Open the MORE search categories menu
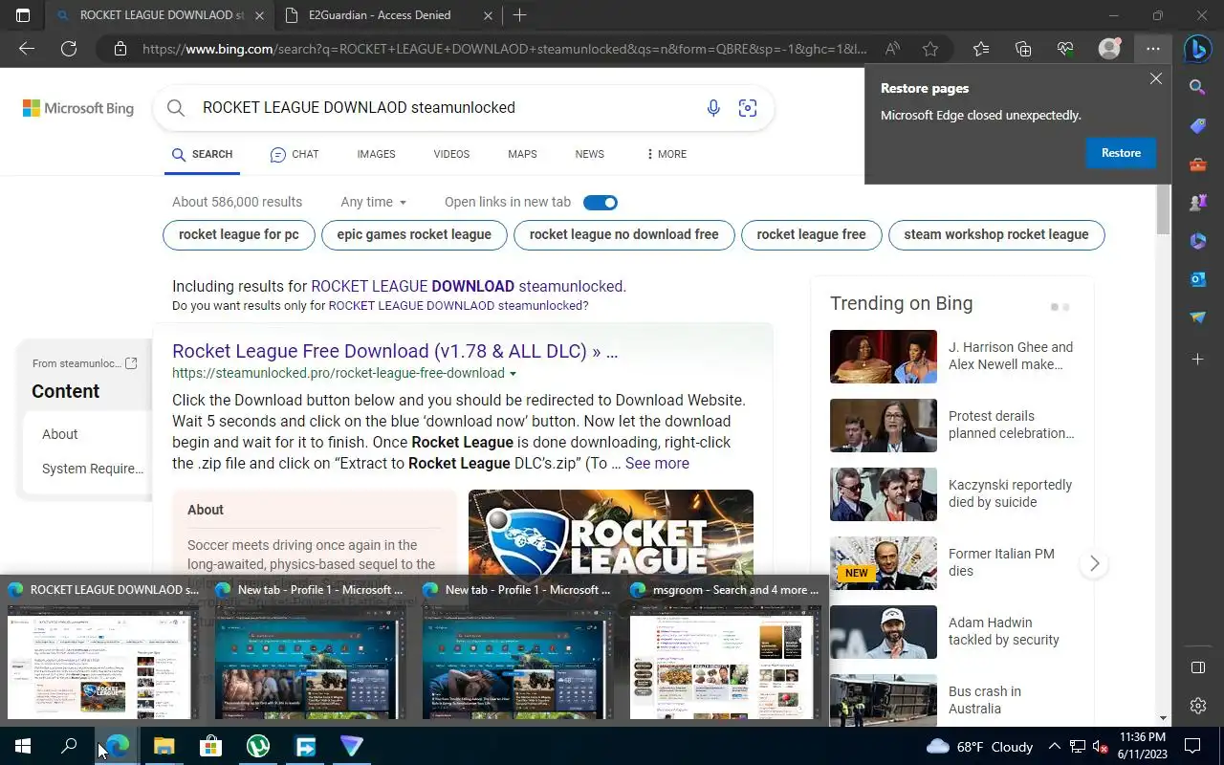The width and height of the screenshot is (1224, 765). pos(667,154)
